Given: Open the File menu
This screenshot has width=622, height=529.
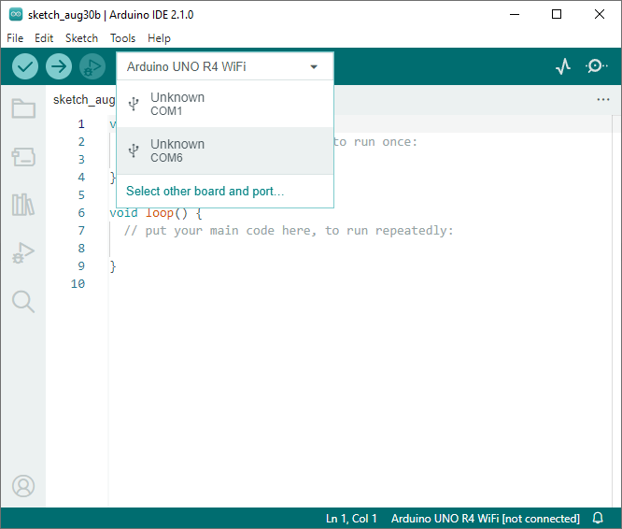Looking at the screenshot, I should (x=15, y=38).
